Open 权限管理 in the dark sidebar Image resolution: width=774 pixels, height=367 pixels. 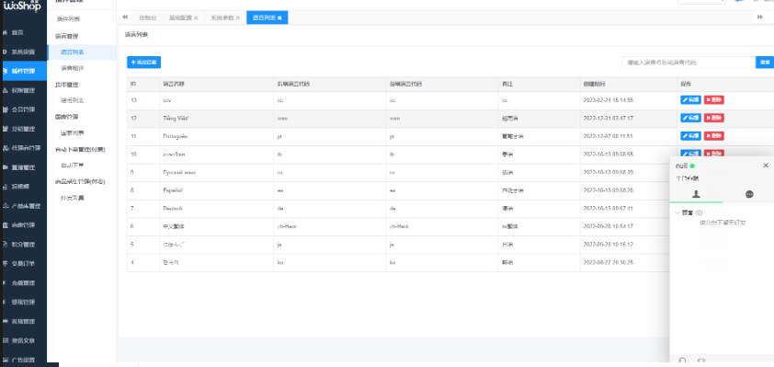tap(23, 90)
